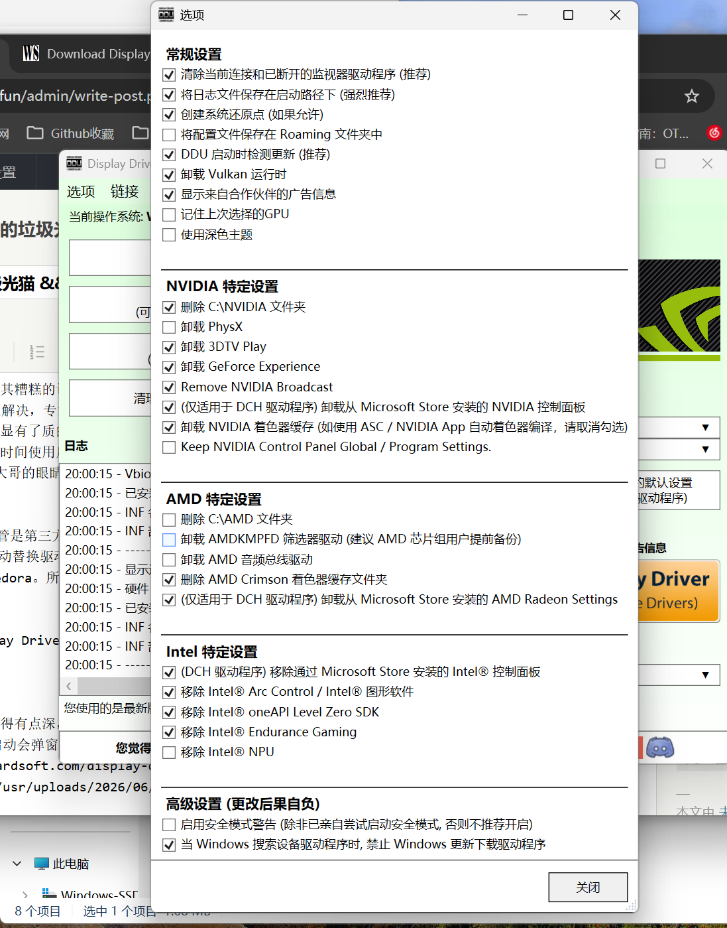Viewport: 727px width, 928px height.
Task: Click the Driver advertisement banner
Action: point(679,590)
